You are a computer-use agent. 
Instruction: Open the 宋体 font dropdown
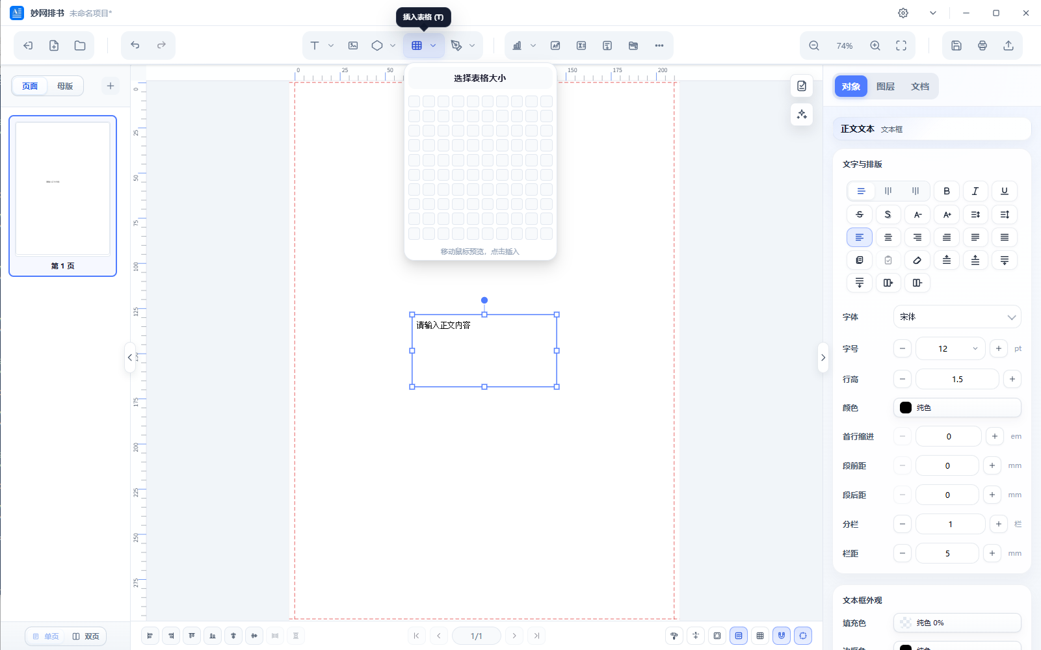[957, 317]
